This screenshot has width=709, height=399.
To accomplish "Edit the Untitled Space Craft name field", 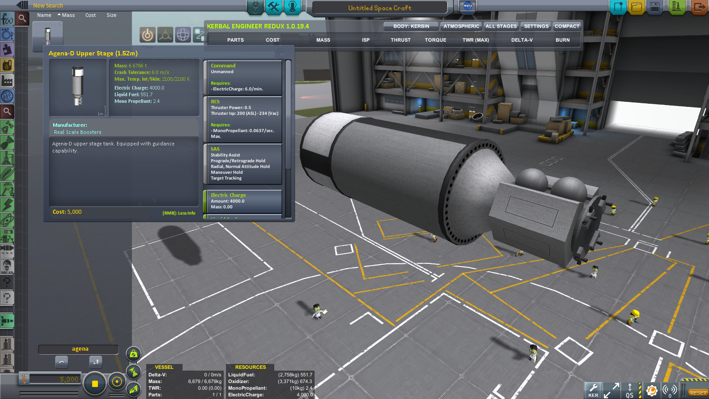I will point(380,8).
